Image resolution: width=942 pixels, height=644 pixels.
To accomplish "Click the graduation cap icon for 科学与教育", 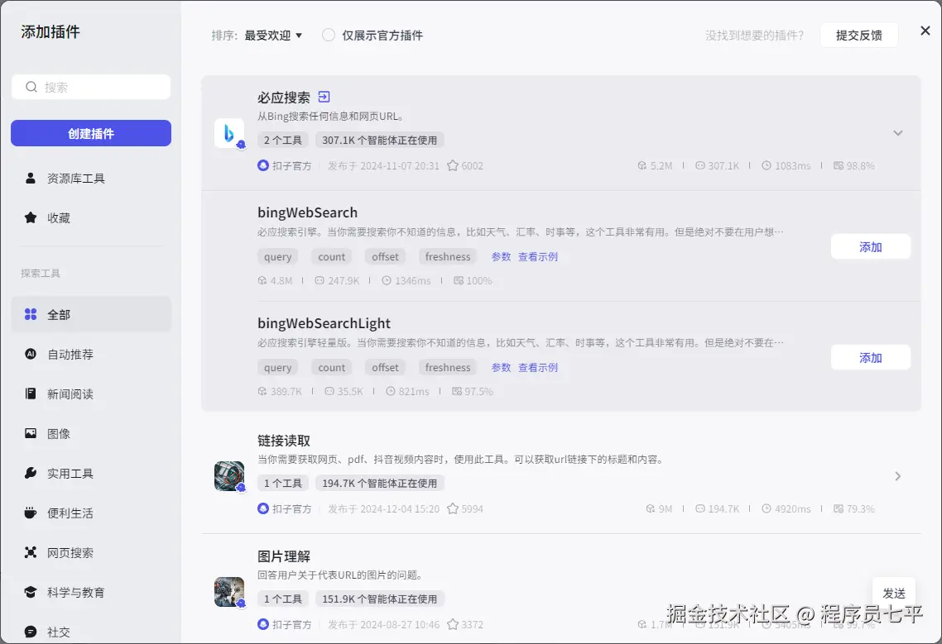I will [30, 592].
